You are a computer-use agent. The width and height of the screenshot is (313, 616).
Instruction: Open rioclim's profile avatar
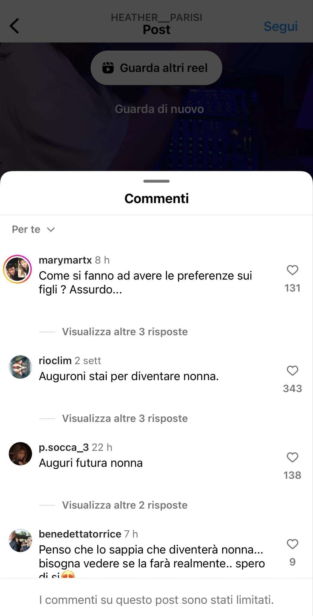[x=20, y=367]
